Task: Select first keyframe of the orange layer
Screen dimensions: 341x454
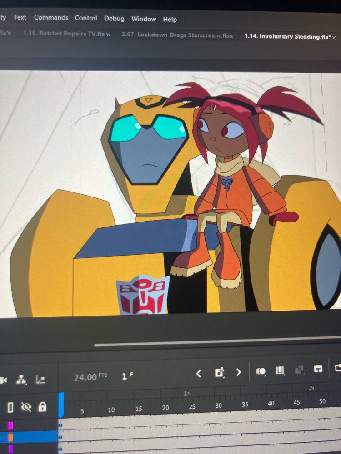Action: pyautogui.click(x=60, y=437)
